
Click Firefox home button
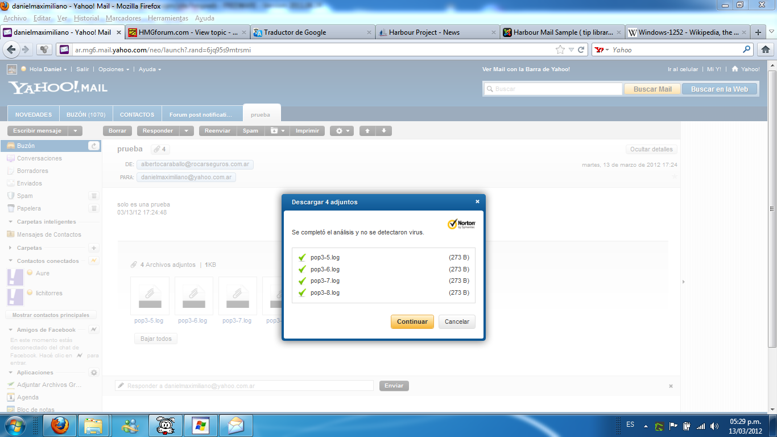[765, 50]
